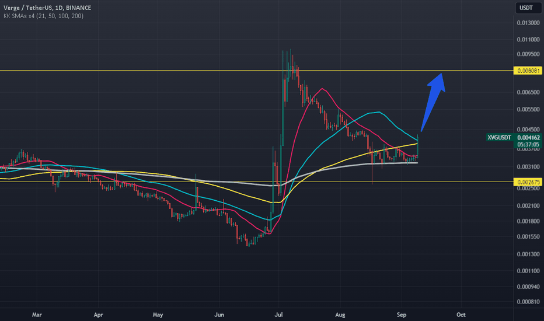Click the 0.009500 price axis label
The width and height of the screenshot is (544, 321).
(x=528, y=54)
